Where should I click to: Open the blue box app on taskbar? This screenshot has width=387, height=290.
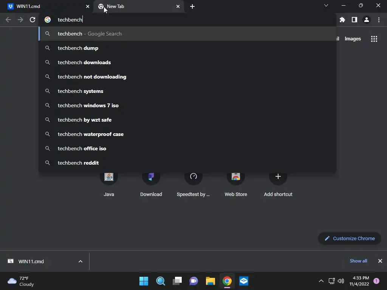click(244, 281)
